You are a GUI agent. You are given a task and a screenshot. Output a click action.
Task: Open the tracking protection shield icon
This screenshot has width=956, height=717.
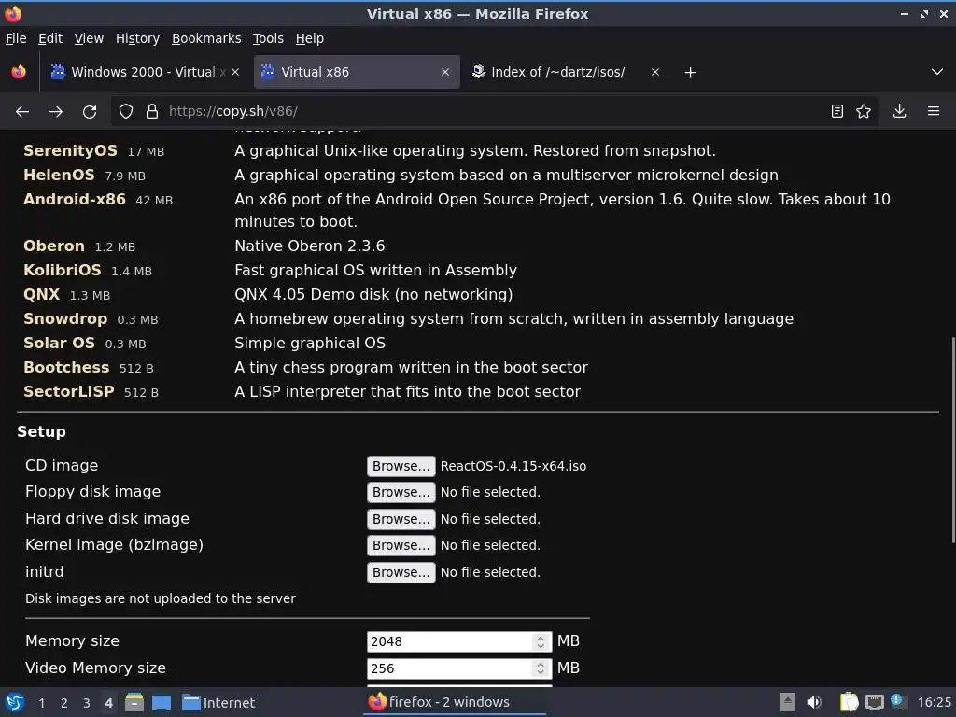126,112
